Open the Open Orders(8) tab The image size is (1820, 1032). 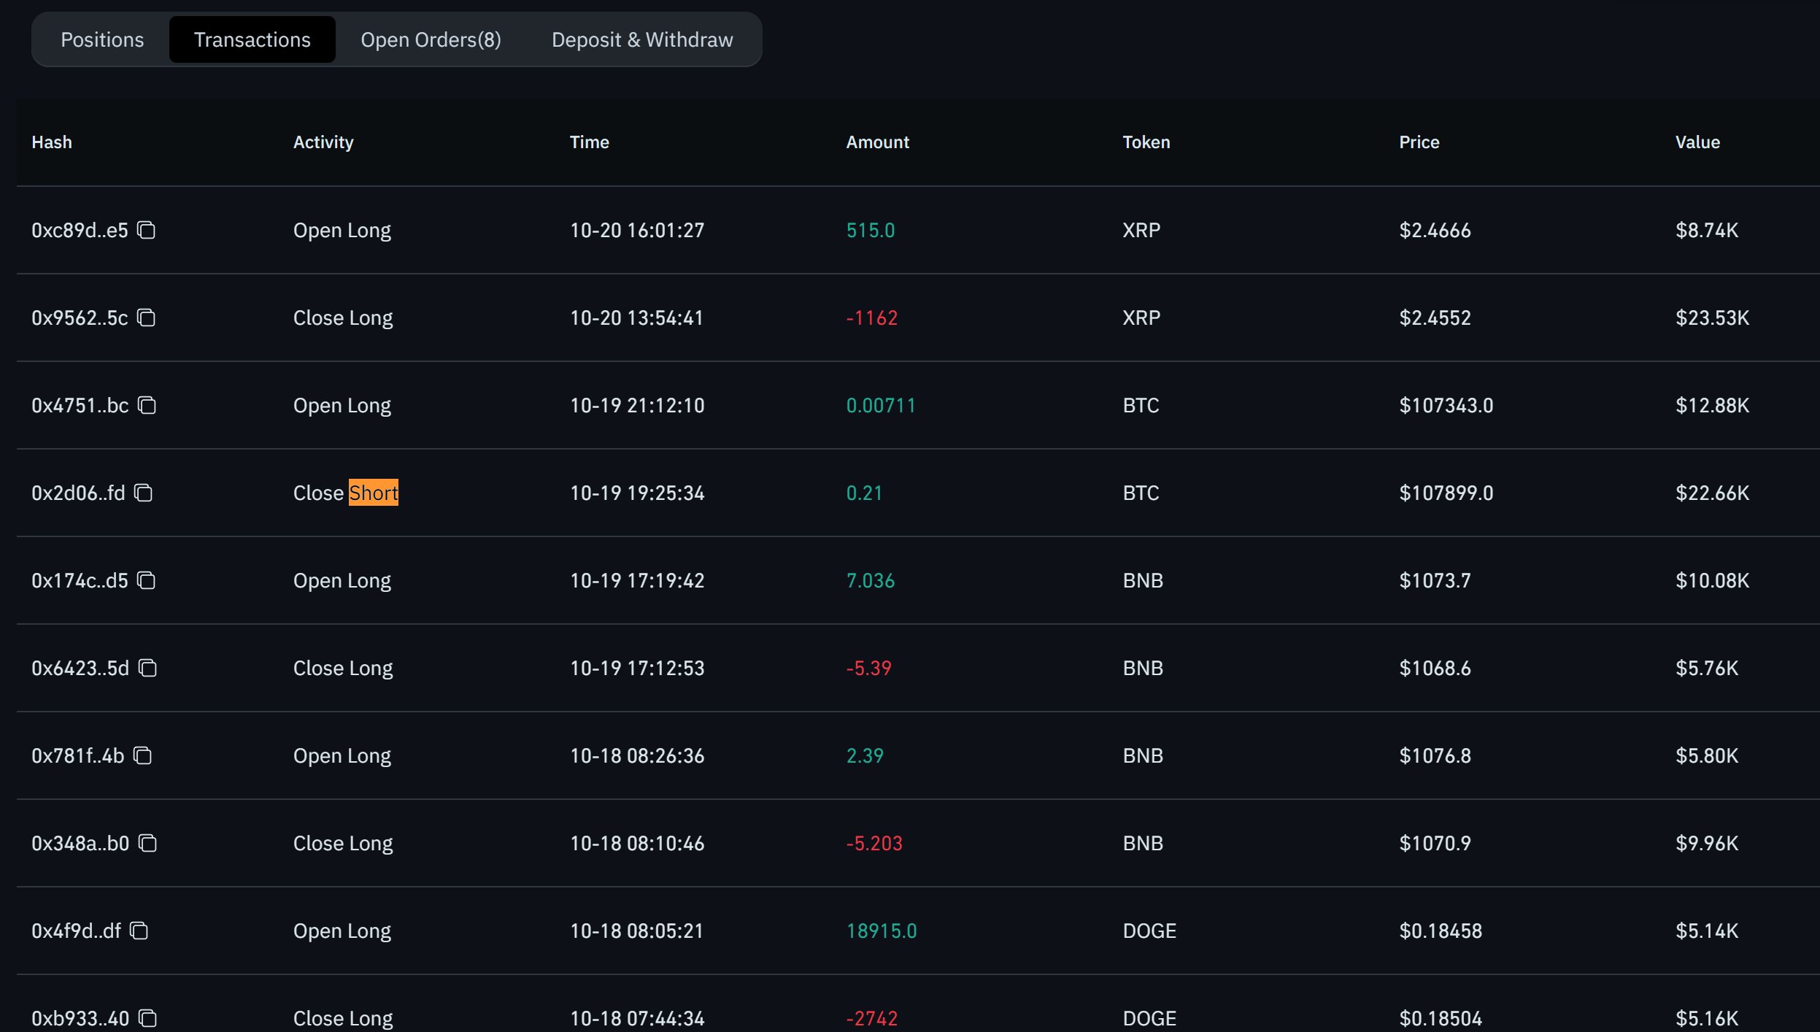pyautogui.click(x=431, y=39)
